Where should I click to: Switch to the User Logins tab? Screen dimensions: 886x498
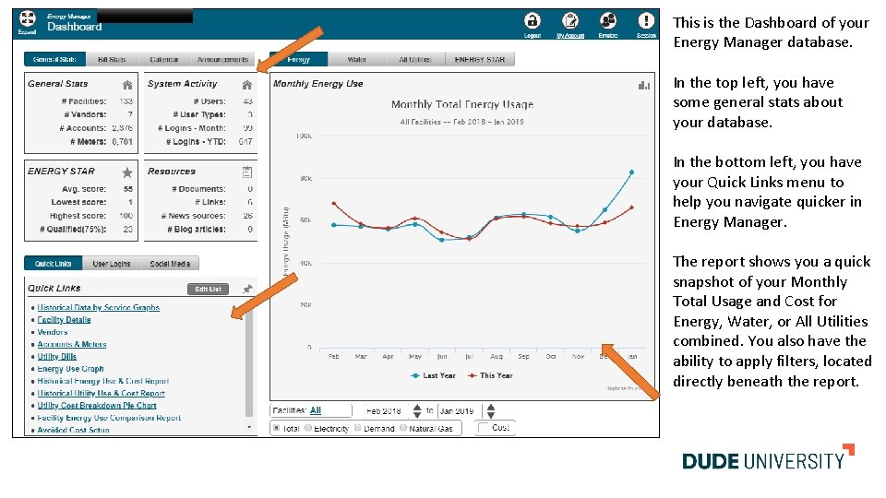pyautogui.click(x=112, y=264)
